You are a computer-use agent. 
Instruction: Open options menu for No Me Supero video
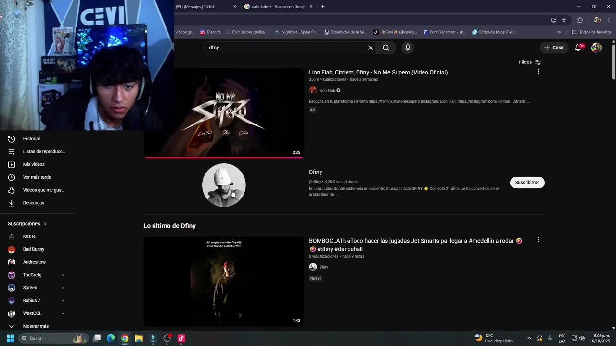pos(538,71)
